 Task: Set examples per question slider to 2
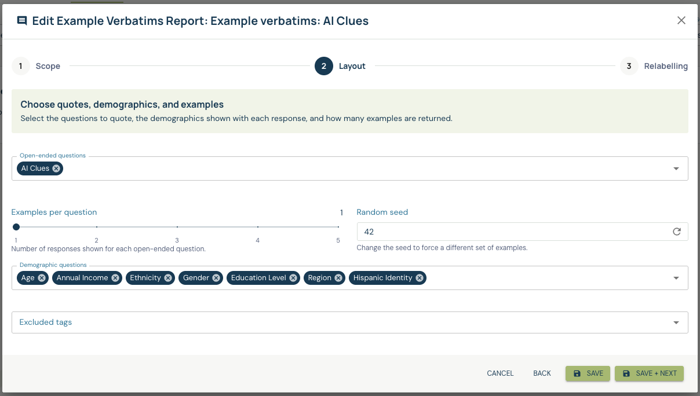coord(97,227)
